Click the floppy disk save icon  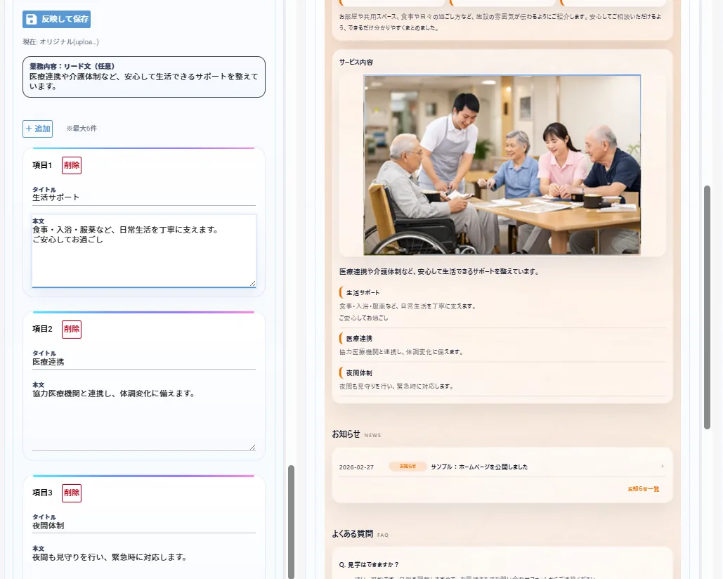click(x=32, y=20)
